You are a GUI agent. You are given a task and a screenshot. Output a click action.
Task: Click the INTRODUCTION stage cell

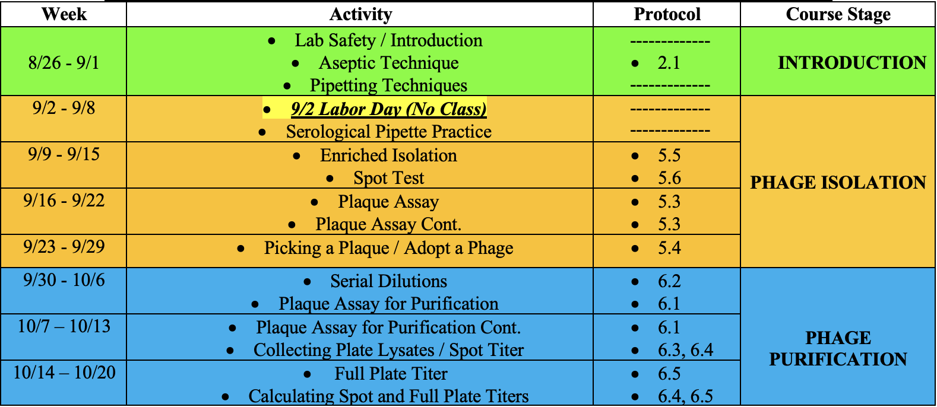pos(851,62)
